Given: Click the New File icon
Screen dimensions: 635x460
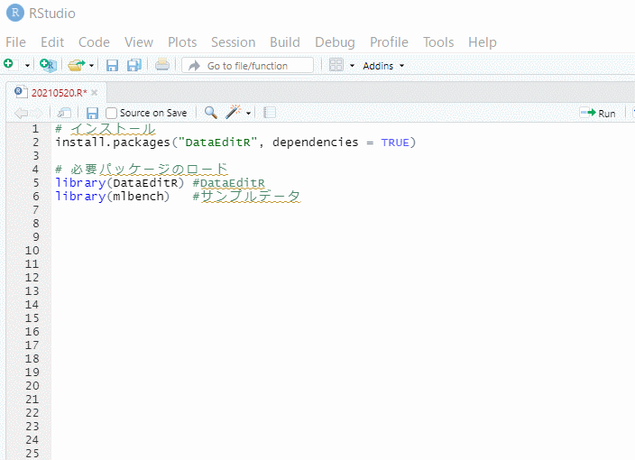Looking at the screenshot, I should pyautogui.click(x=8, y=65).
